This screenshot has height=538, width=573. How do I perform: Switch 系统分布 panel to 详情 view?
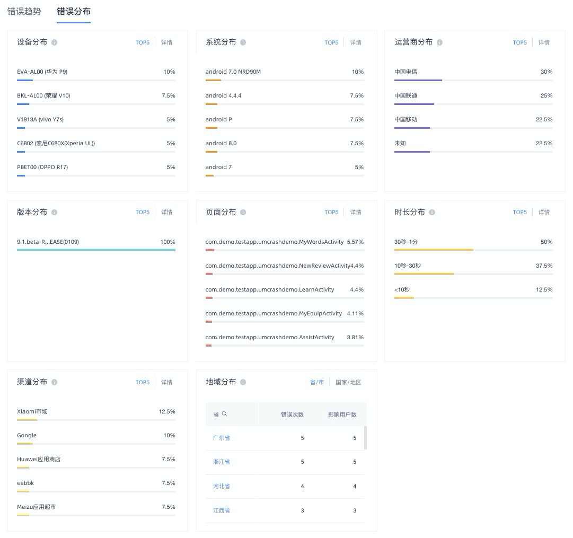coord(356,42)
